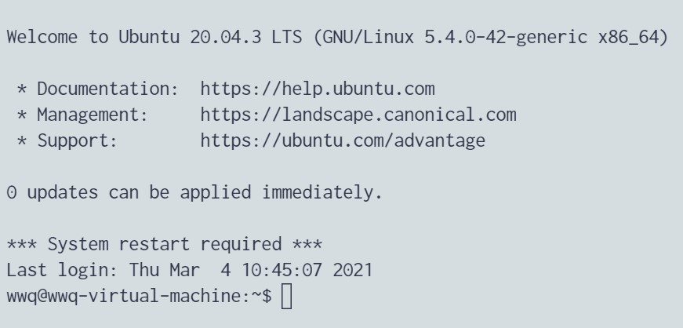The width and height of the screenshot is (683, 328).
Task: Open the https://landscape.canonical.com management link
Action: pyautogui.click(x=358, y=115)
